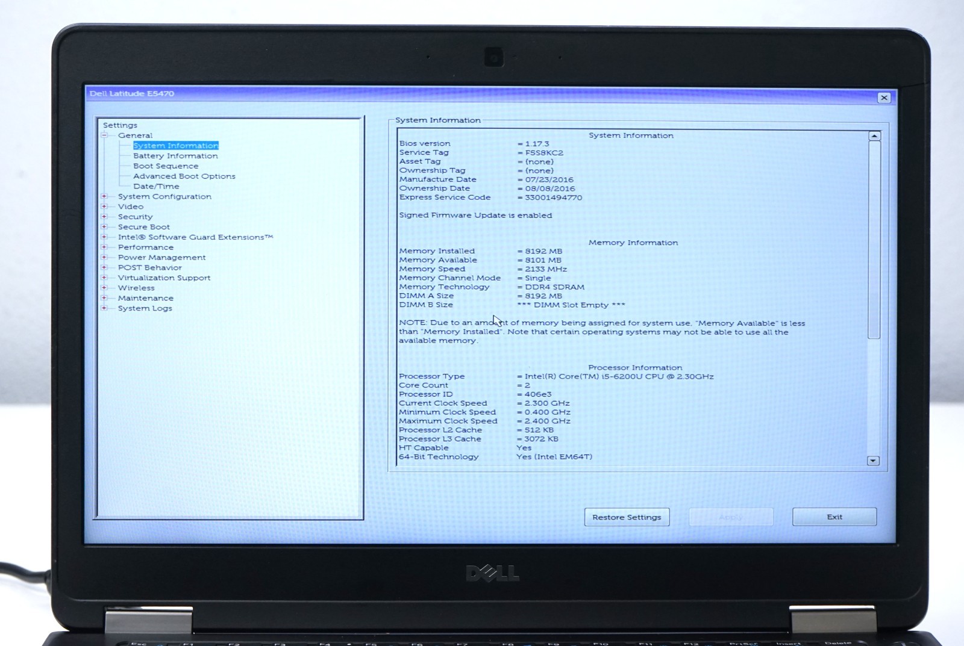Select the Virtualization Support label
Viewport: 964px width, 646px height.
164,278
